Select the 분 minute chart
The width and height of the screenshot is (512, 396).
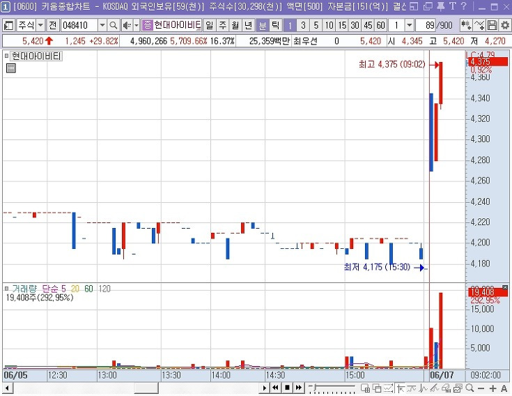click(263, 25)
